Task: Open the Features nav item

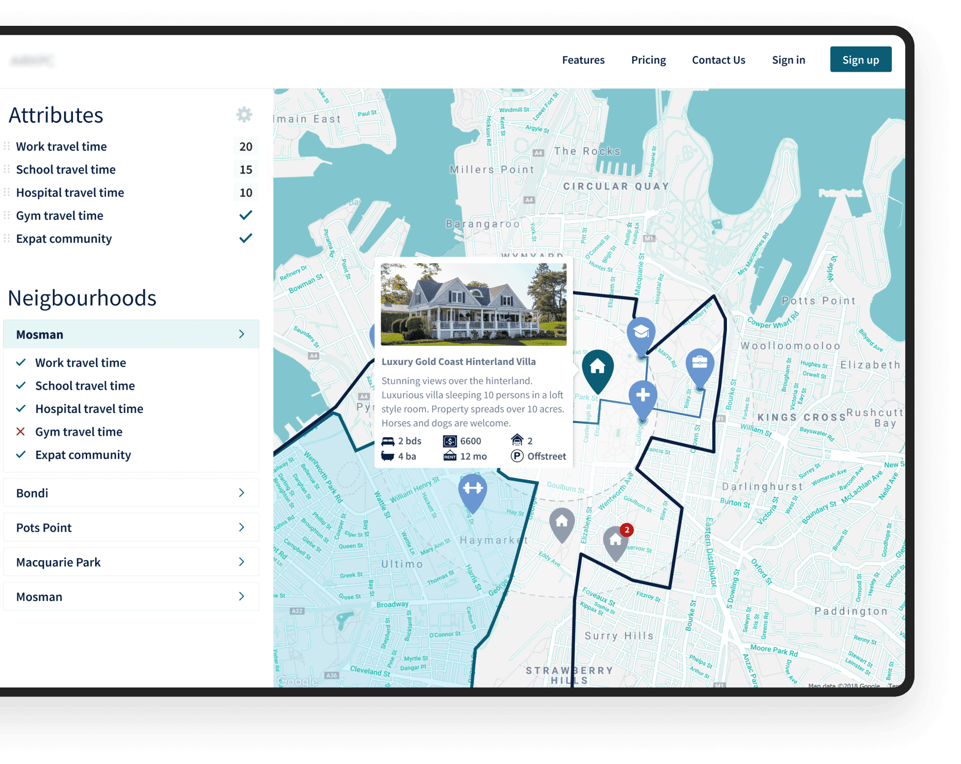Action: (583, 60)
